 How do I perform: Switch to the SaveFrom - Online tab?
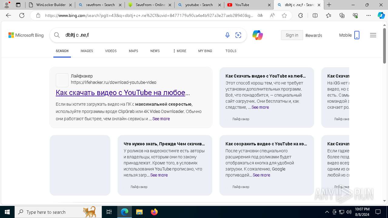149,5
